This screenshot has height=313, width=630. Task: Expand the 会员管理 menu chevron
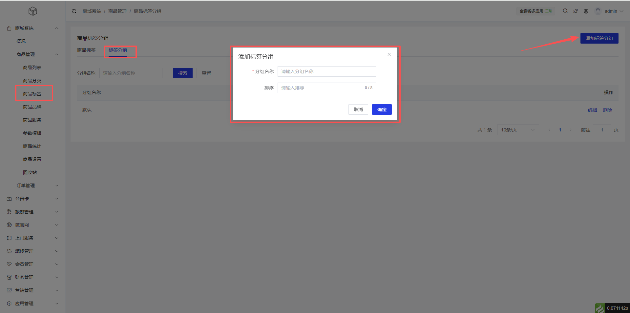(57, 264)
